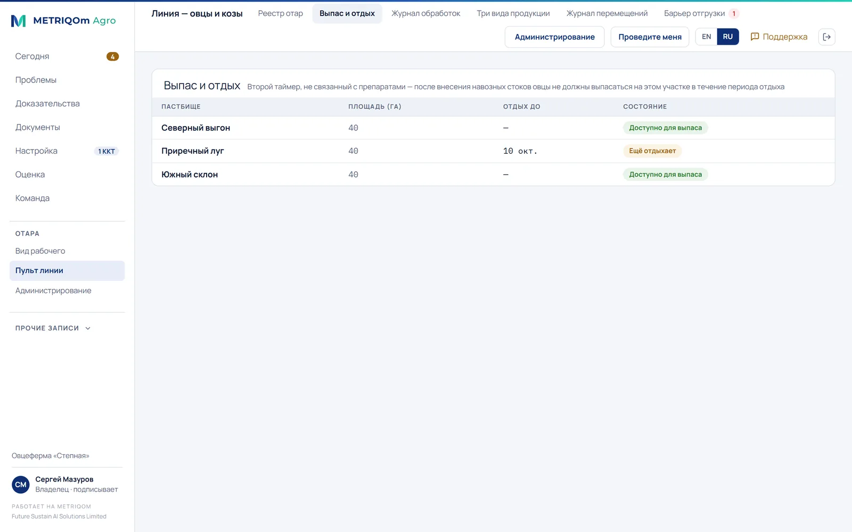The width and height of the screenshot is (852, 532).
Task: Click Овцеферма «Степная» farm name
Action: pos(51,456)
